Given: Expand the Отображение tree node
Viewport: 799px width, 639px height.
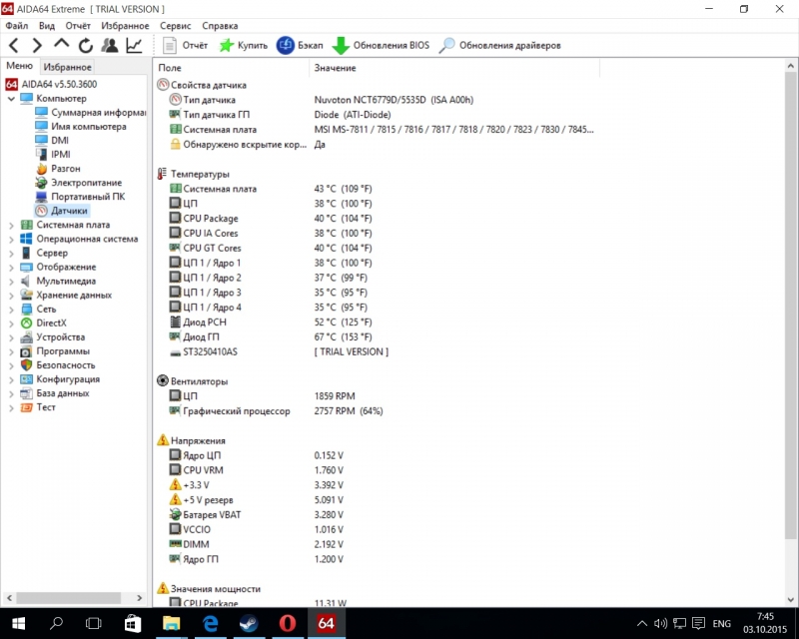Looking at the screenshot, I should click(11, 267).
